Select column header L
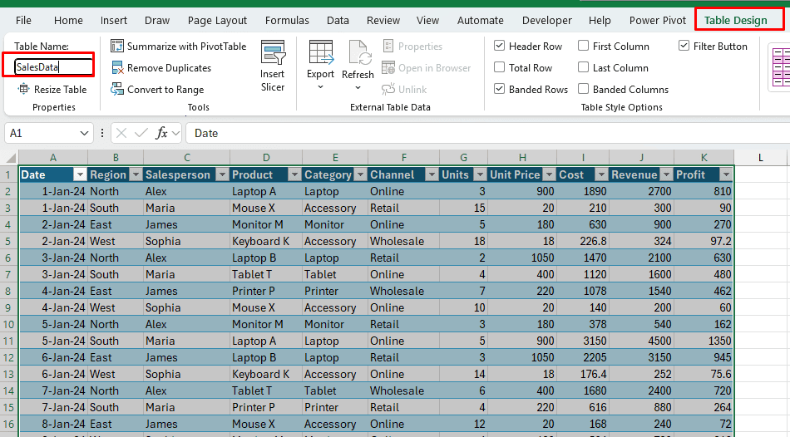 760,158
